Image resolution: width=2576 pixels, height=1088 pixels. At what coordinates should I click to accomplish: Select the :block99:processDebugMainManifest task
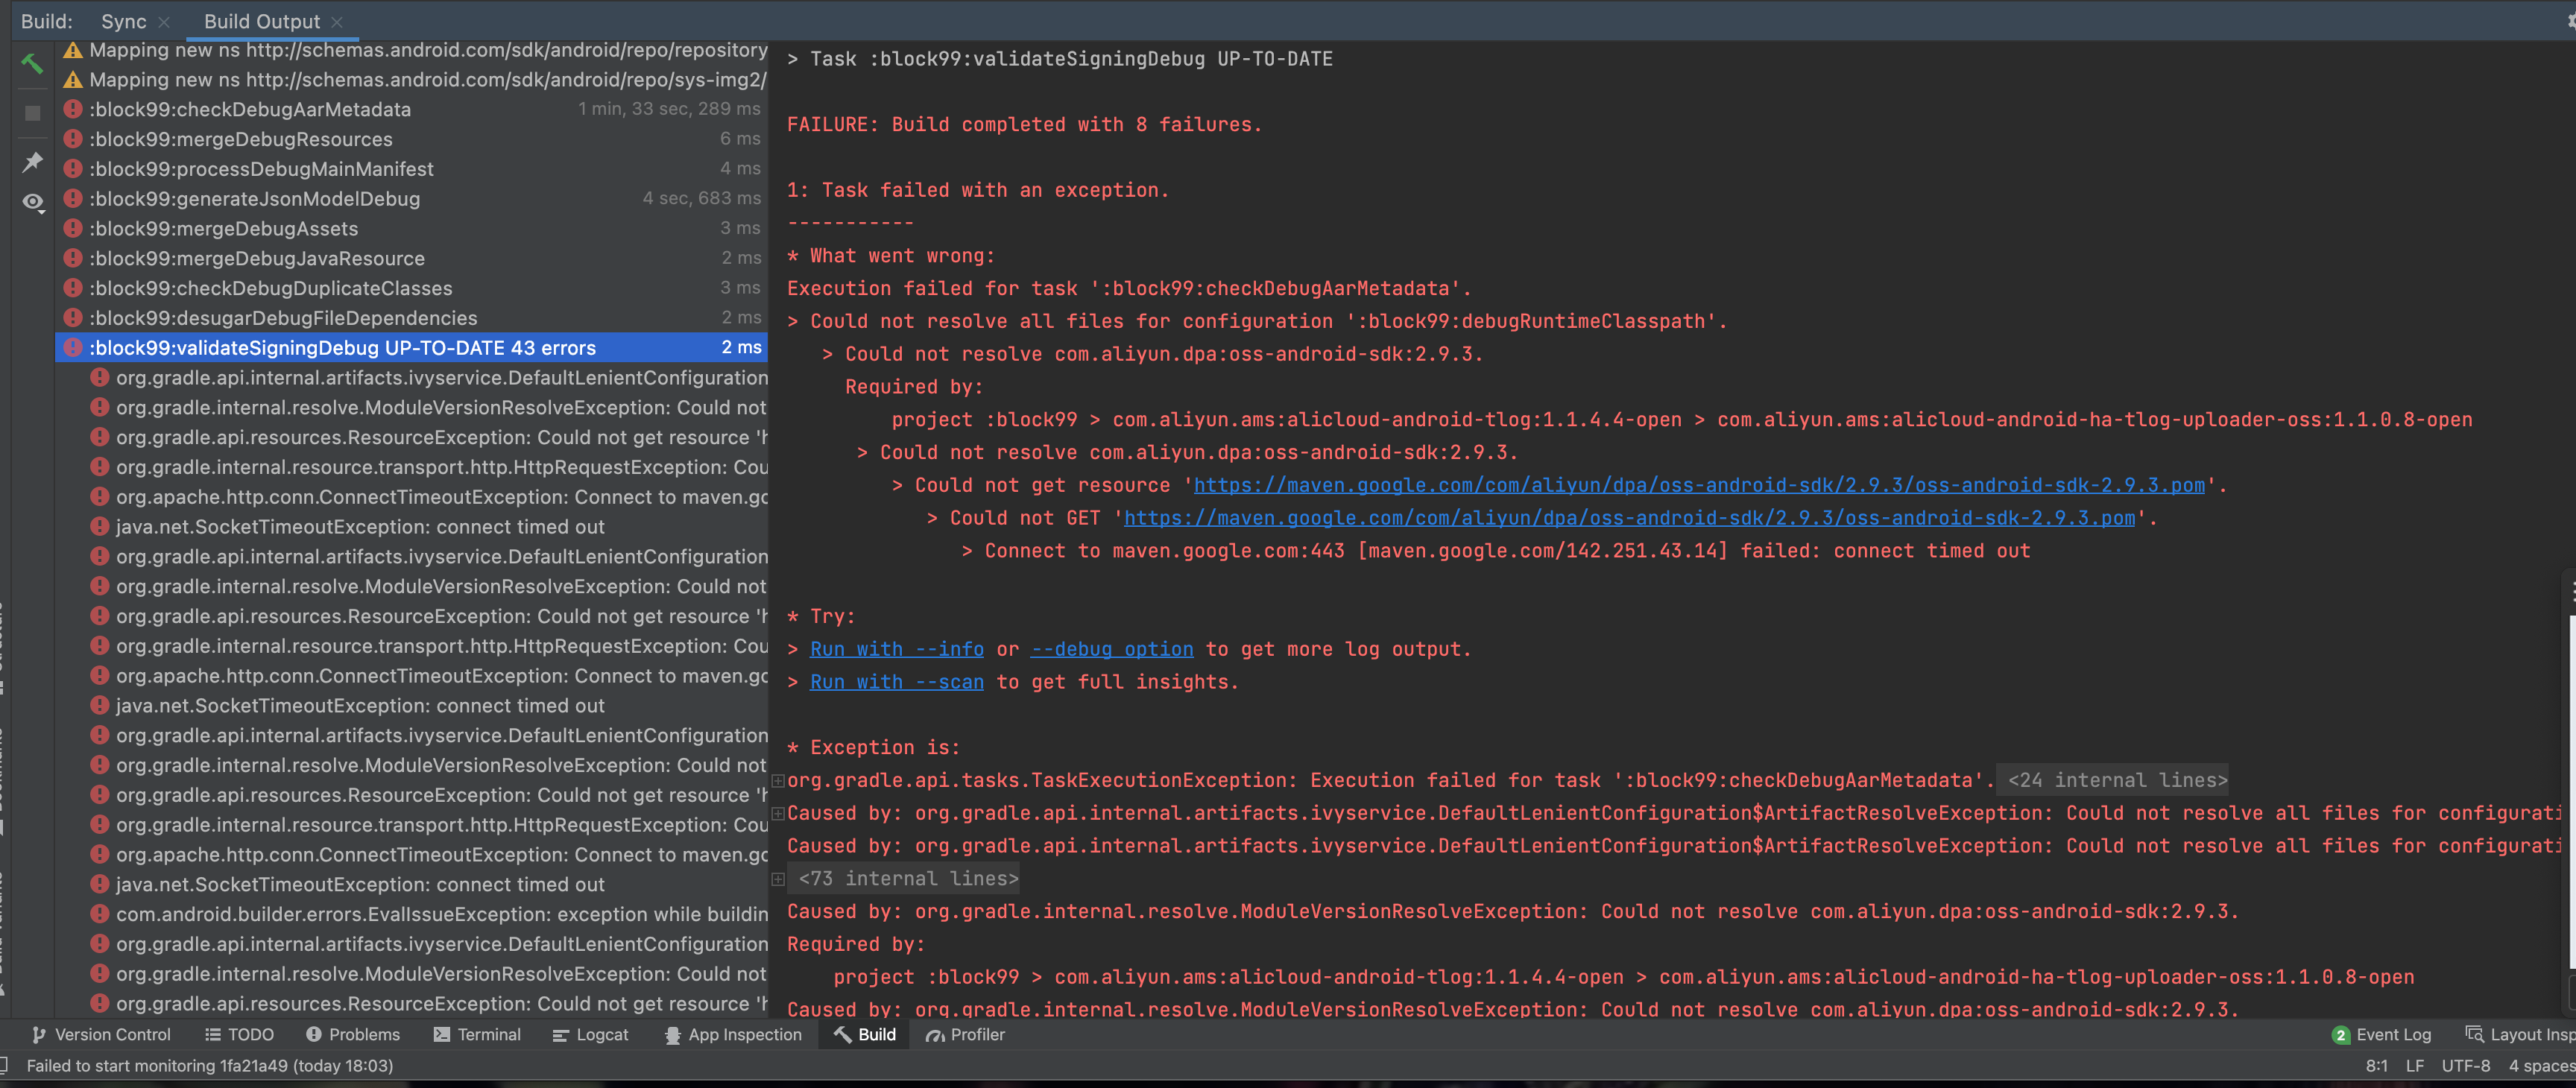point(412,169)
